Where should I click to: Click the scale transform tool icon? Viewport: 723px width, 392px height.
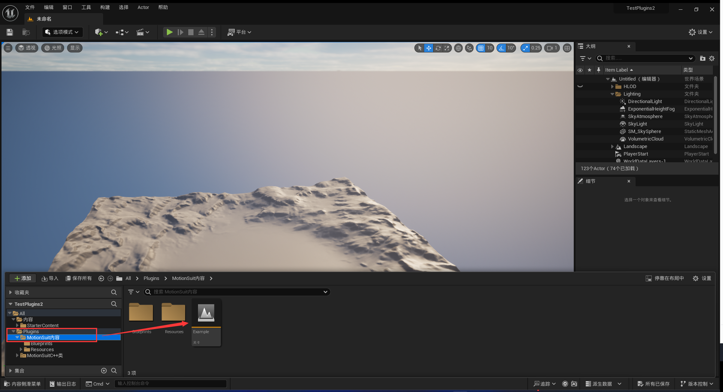(x=447, y=48)
